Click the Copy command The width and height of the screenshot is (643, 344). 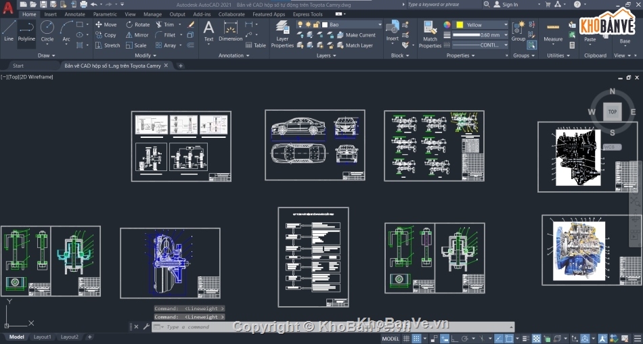point(106,35)
